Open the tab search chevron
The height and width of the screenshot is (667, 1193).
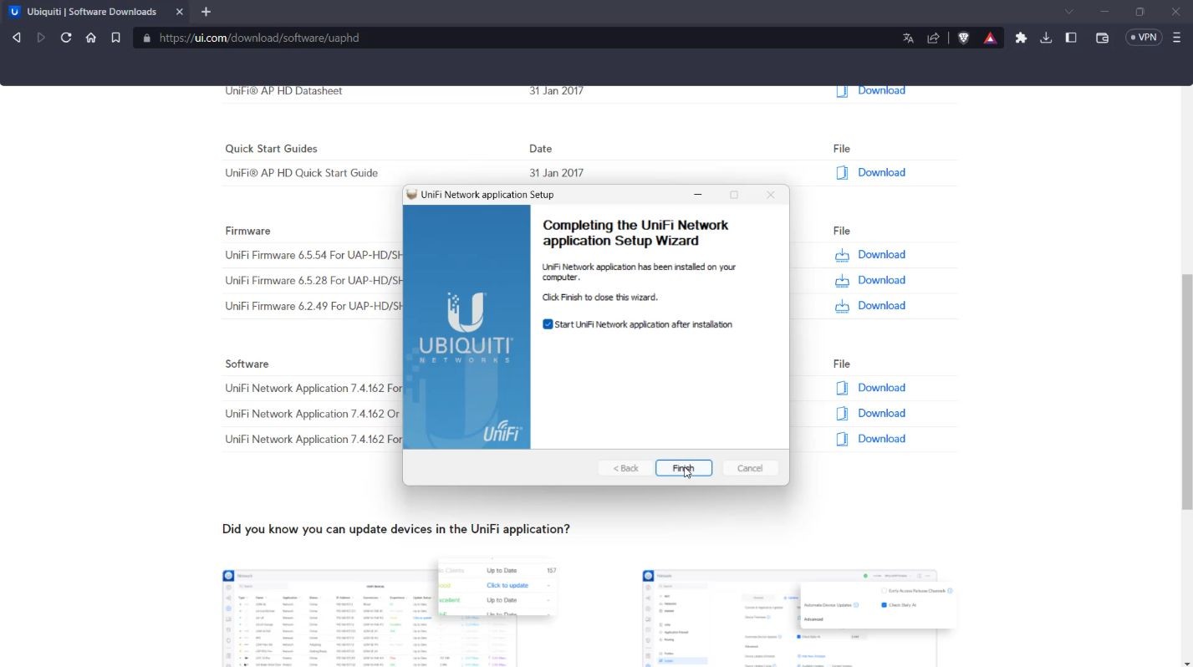[1069, 12]
